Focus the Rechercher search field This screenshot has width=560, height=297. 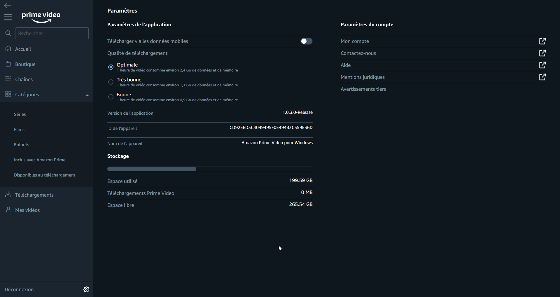(x=52, y=33)
